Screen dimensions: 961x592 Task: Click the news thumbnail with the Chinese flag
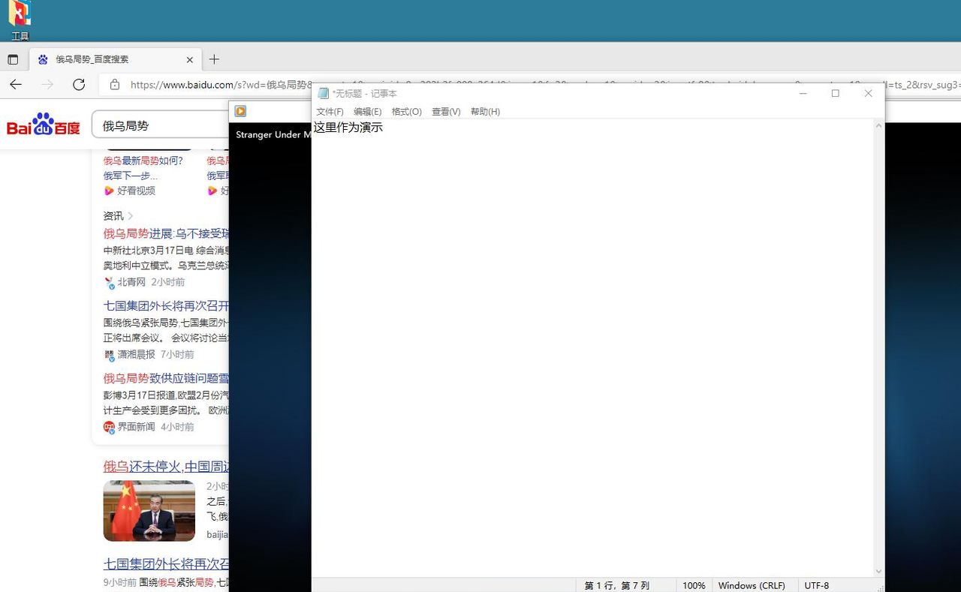pyautogui.click(x=149, y=511)
